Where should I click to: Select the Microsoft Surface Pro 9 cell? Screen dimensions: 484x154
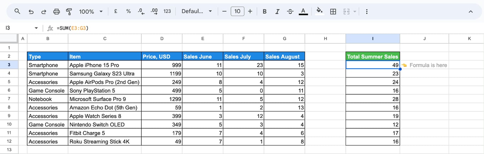click(x=105, y=99)
